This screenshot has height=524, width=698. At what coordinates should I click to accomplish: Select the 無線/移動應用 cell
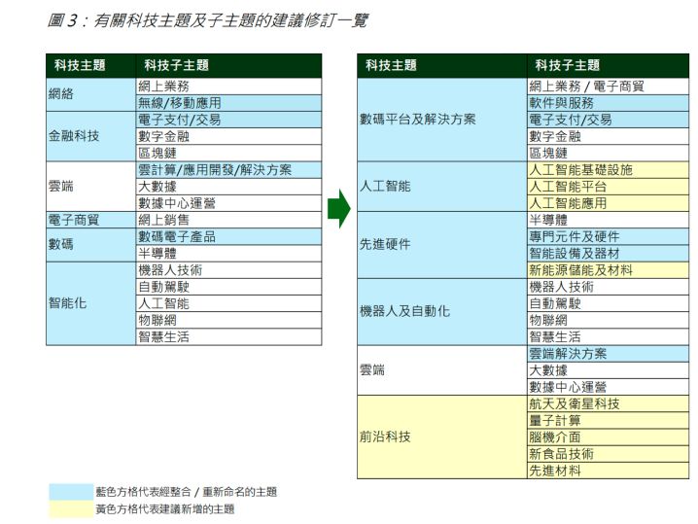click(228, 103)
